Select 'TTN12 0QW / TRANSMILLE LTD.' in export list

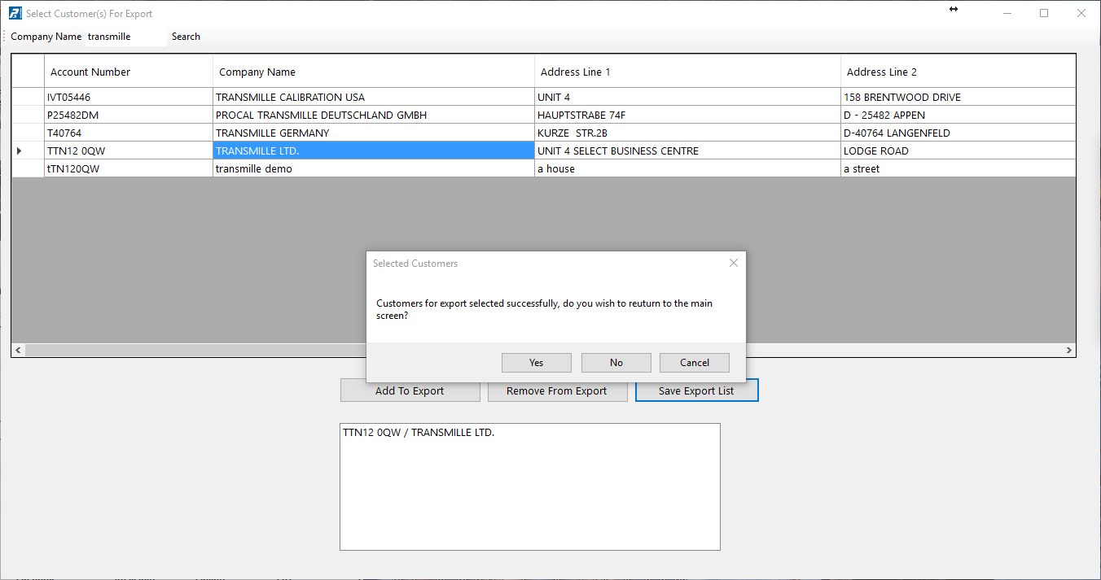419,433
